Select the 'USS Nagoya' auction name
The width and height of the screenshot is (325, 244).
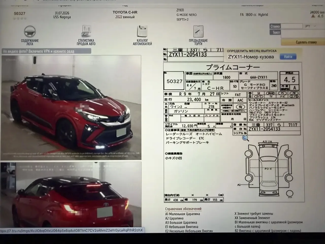(x=62, y=17)
